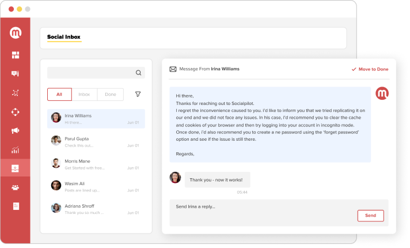Open Parul Gupta conversation

96,142
